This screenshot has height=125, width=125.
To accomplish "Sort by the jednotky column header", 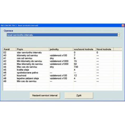I will click(x=61, y=49).
